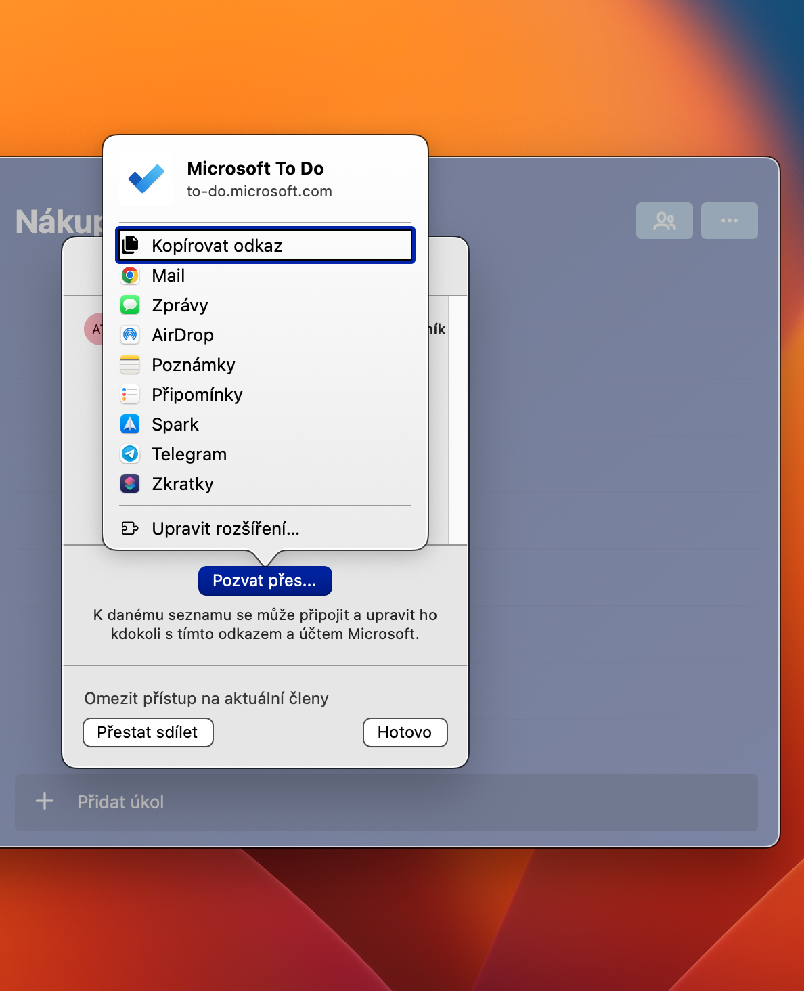This screenshot has width=804, height=991.
Task: Click the Zkratky shortcuts app icon
Action: [x=130, y=484]
